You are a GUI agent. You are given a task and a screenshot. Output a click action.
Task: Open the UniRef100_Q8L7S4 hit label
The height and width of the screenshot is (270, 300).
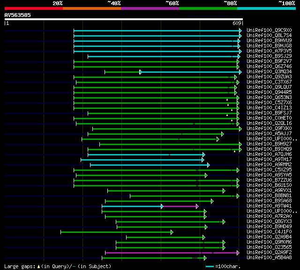pyautogui.click(x=269, y=35)
